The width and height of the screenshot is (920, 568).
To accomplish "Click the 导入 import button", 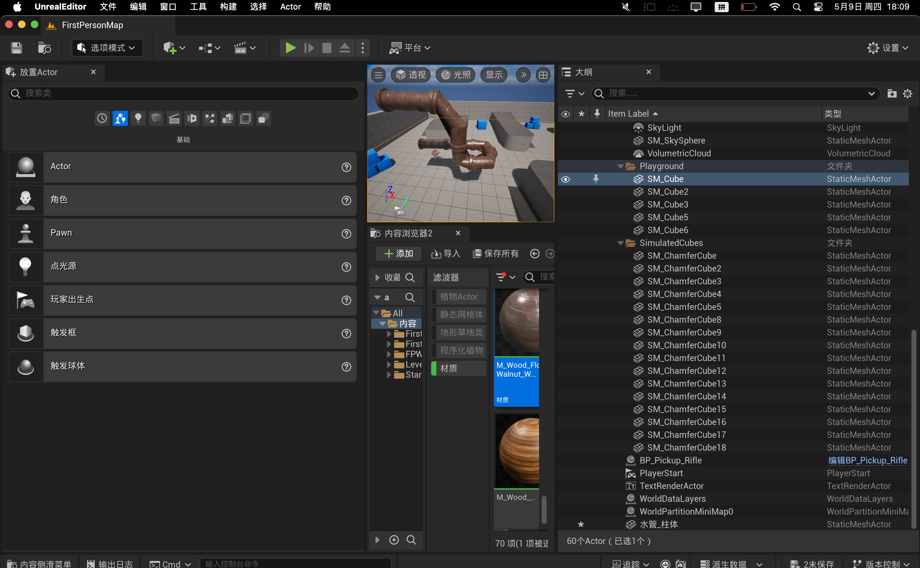I will point(446,254).
